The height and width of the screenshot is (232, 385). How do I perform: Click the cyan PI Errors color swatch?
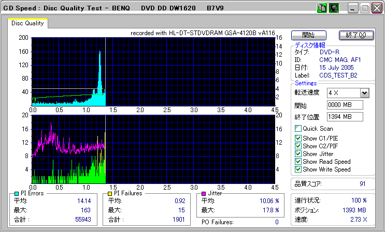pos(17,194)
